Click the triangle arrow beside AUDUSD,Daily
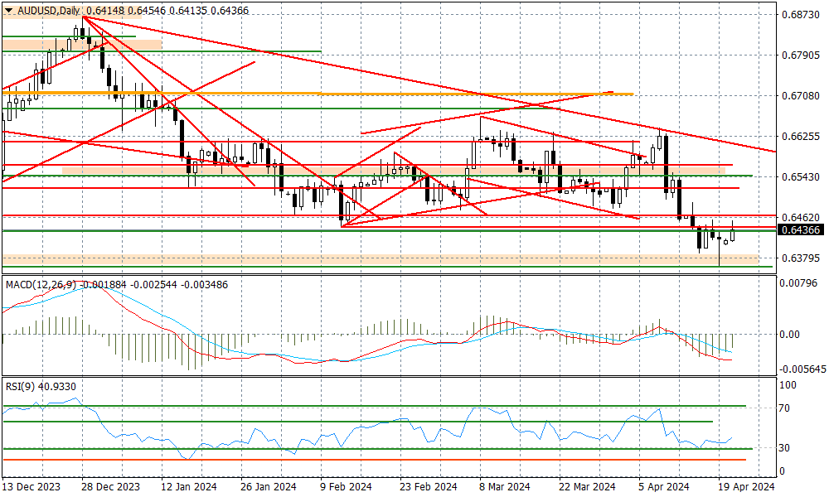 pos(8,11)
